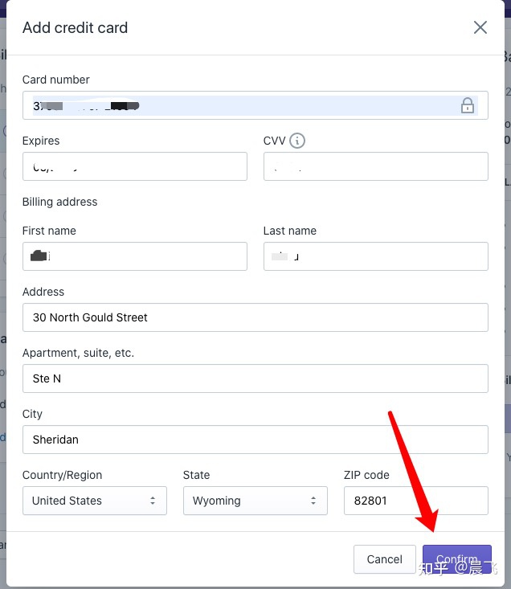Select the Apartment, suite field containing Ste N
This screenshot has width=511, height=589.
[x=255, y=378]
